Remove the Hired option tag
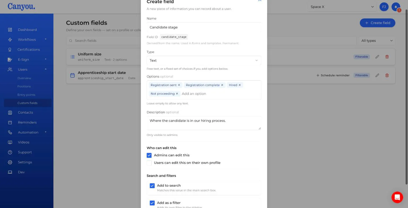Viewport: 408px width, 208px height. click(240, 85)
